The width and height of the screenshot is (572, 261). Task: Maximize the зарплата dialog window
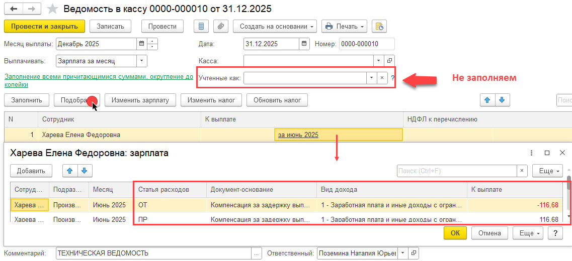click(x=547, y=153)
